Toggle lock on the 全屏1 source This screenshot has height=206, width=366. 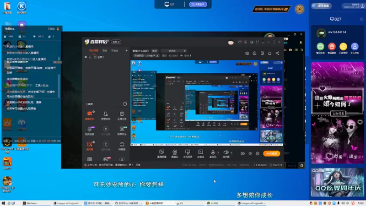(x=90, y=57)
